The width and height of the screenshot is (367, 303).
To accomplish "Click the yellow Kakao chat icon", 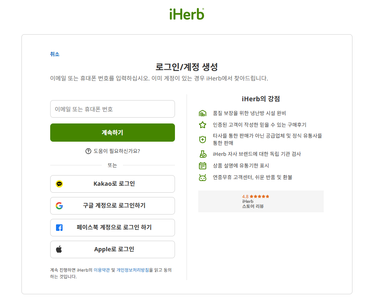I will point(59,184).
